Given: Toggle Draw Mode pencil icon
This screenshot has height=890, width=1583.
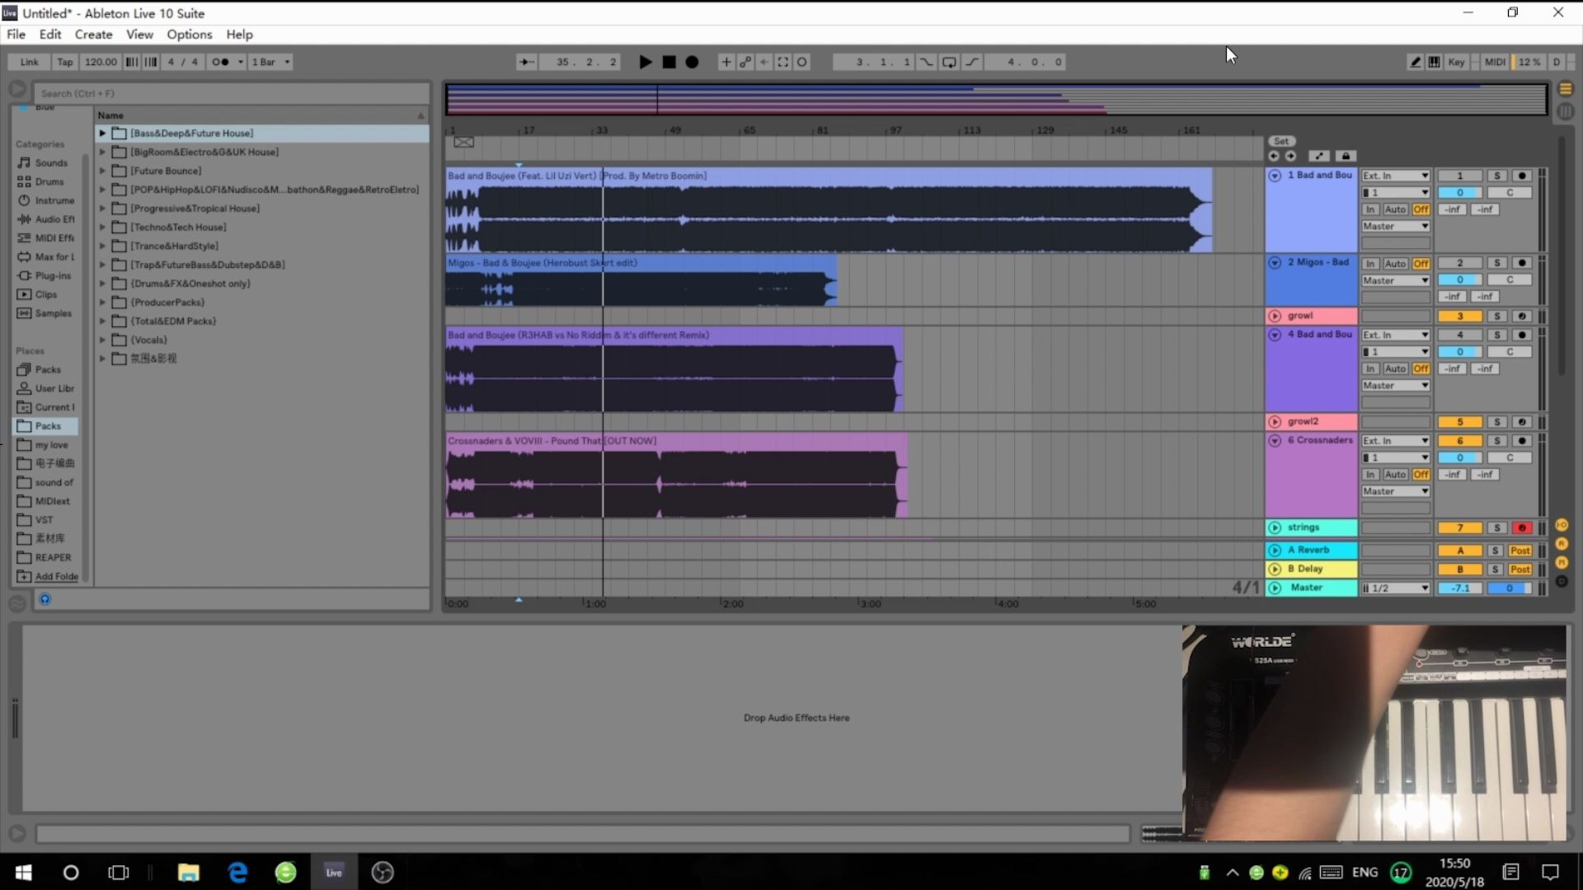Looking at the screenshot, I should 1415,62.
